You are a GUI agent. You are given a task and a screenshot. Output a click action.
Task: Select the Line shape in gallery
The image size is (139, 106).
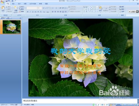pyautogui.click(x=89, y=7)
